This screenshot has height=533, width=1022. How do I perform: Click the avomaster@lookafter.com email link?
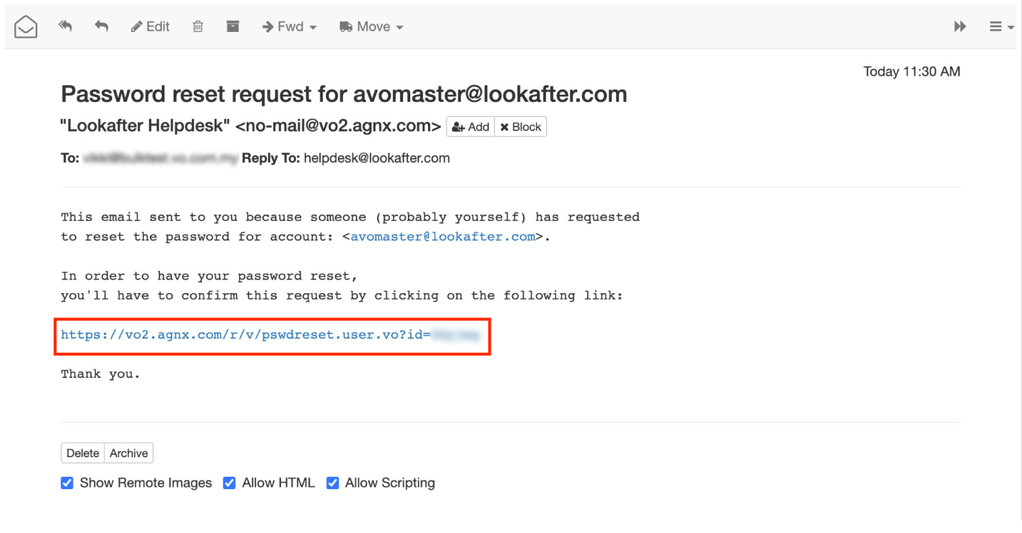coord(443,237)
